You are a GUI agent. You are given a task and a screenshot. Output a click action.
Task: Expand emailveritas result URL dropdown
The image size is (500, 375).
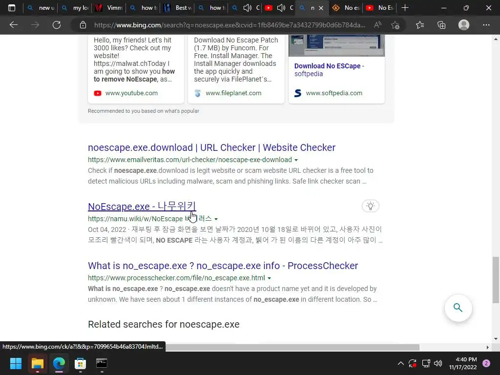pyautogui.click(x=296, y=160)
